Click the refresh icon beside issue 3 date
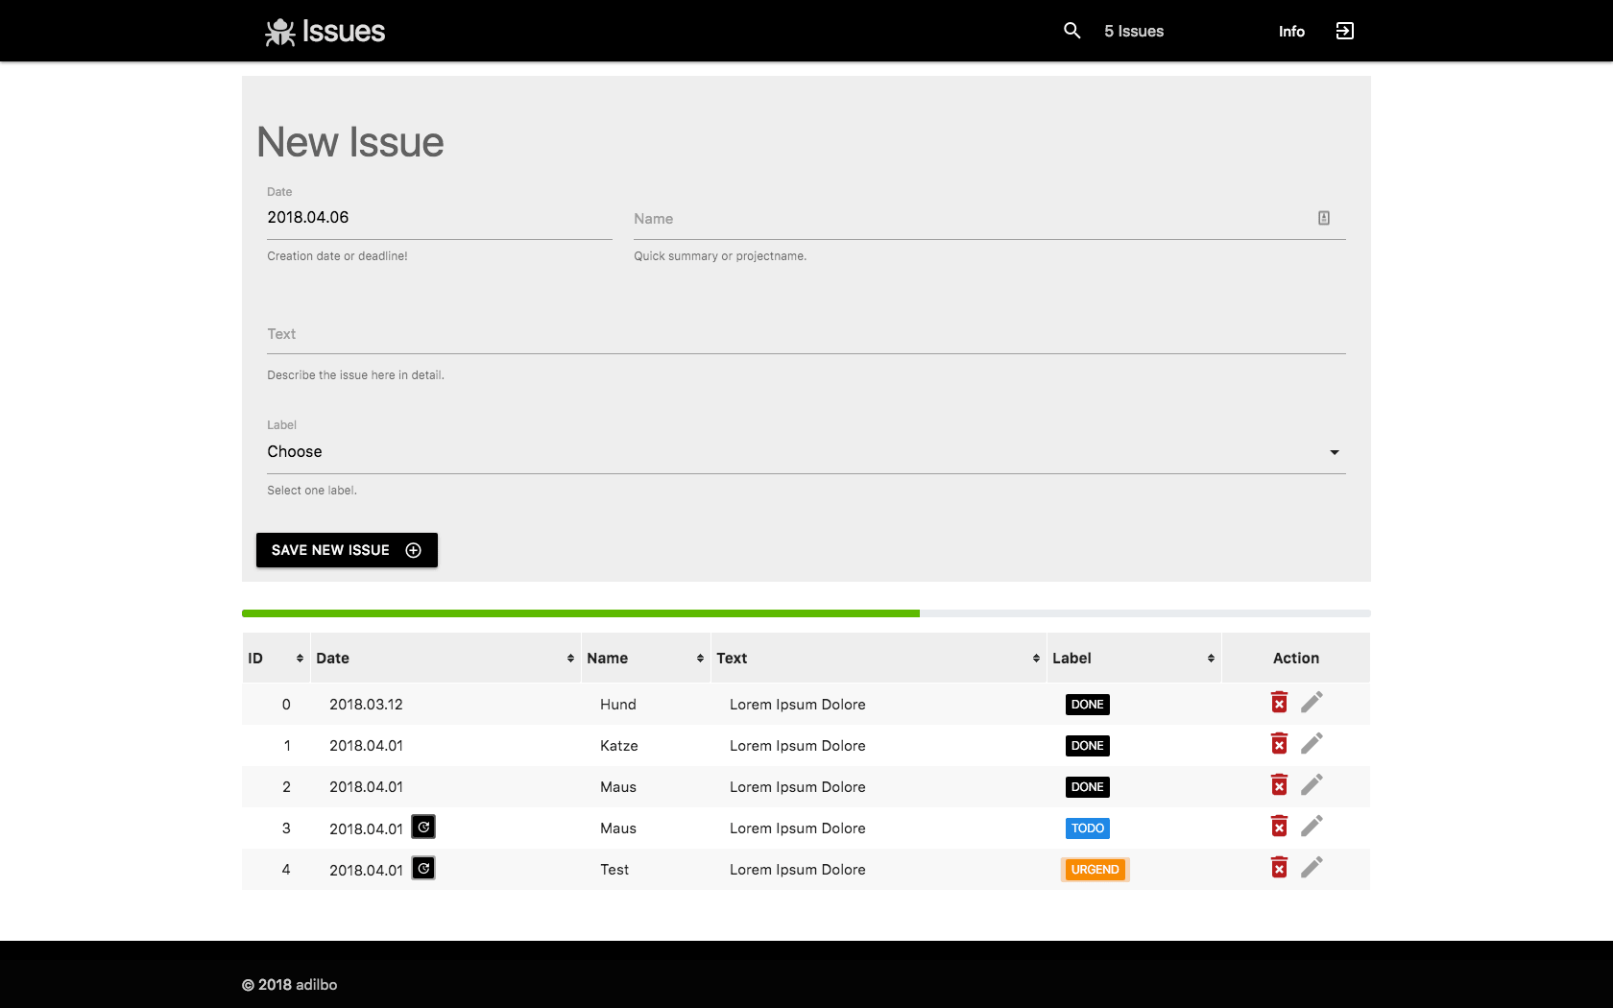 point(423,827)
